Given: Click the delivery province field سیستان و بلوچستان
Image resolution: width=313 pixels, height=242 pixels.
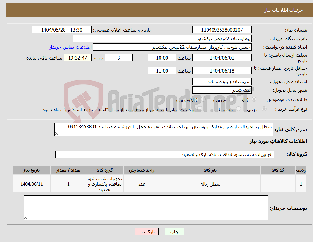Looking at the screenshot, I should [222, 82].
